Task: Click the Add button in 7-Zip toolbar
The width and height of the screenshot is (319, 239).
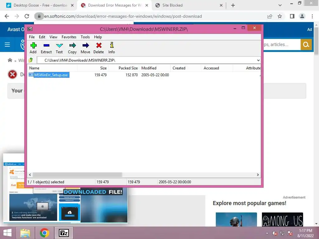Action: click(x=33, y=48)
